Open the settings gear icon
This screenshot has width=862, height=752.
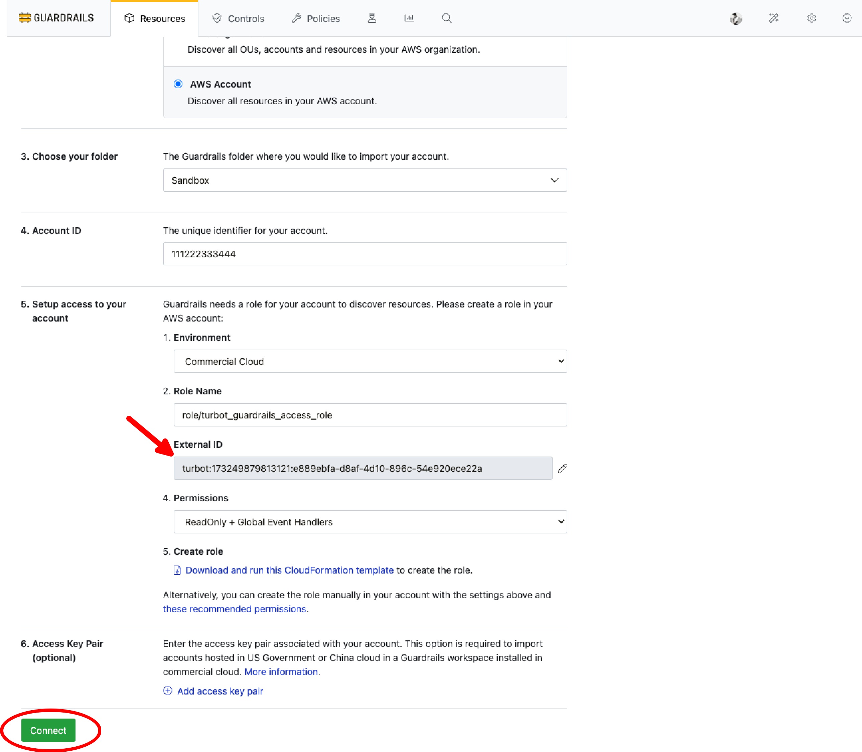pyautogui.click(x=811, y=18)
